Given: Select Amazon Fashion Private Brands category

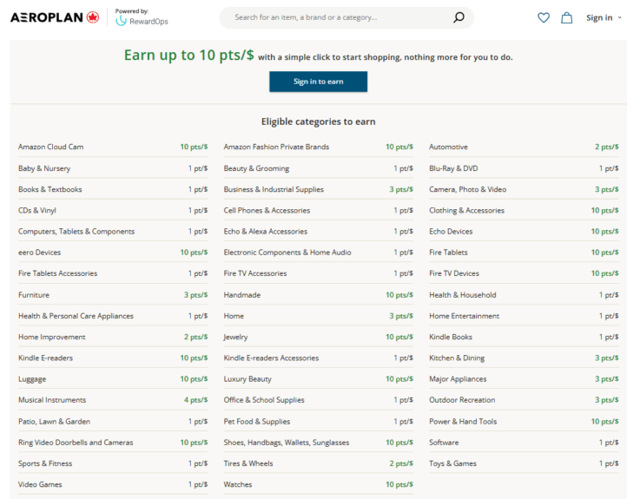Looking at the screenshot, I should point(276,147).
